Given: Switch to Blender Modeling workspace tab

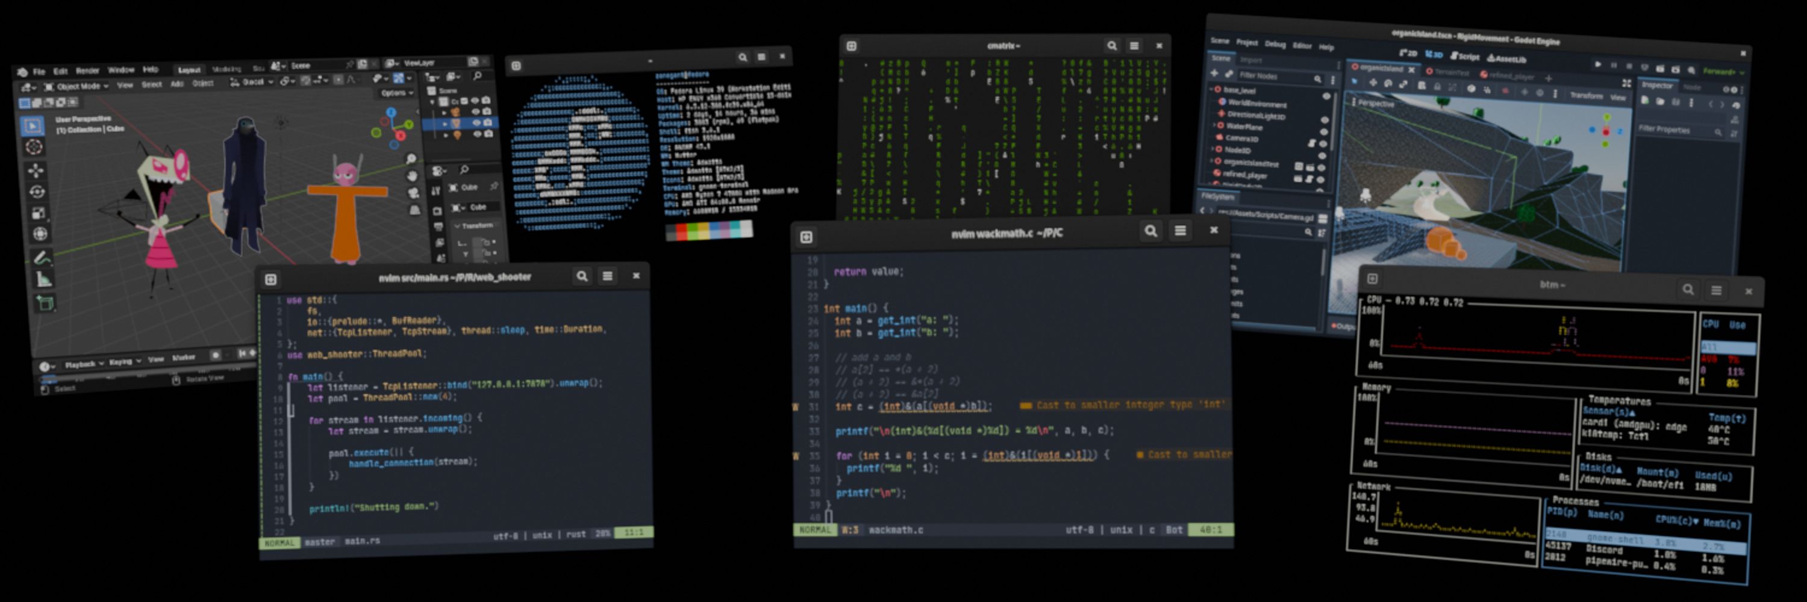Looking at the screenshot, I should (x=226, y=69).
